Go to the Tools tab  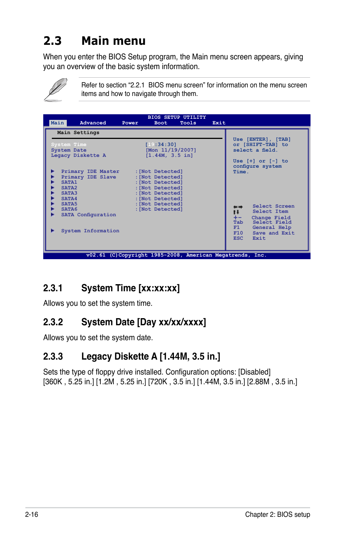(188, 123)
